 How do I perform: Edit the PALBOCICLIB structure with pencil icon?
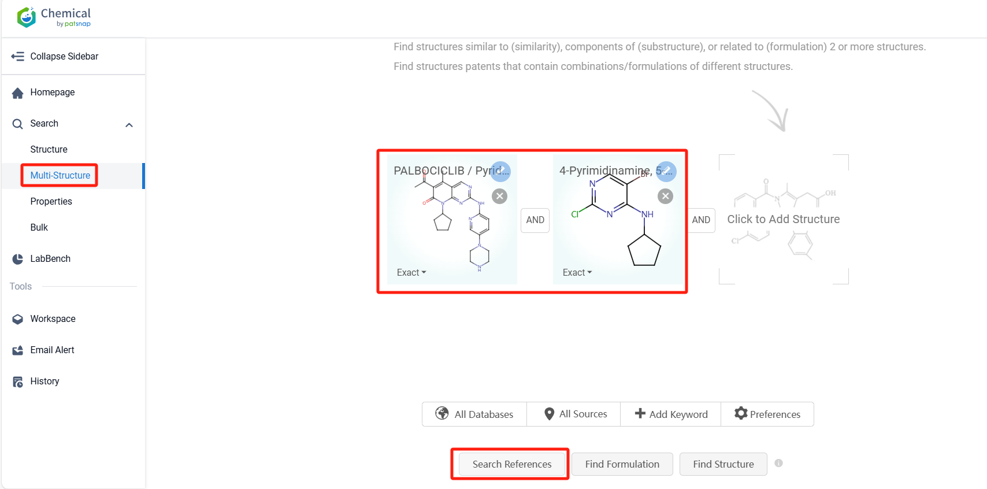[x=501, y=171]
